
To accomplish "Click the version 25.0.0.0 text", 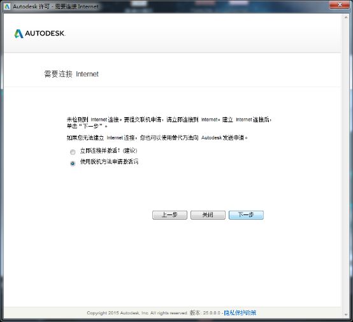I will [205, 313].
